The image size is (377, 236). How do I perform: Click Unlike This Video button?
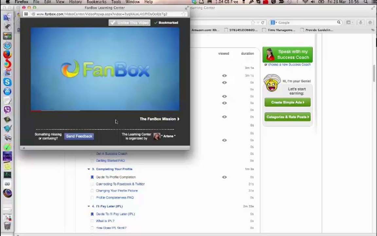click(x=129, y=23)
